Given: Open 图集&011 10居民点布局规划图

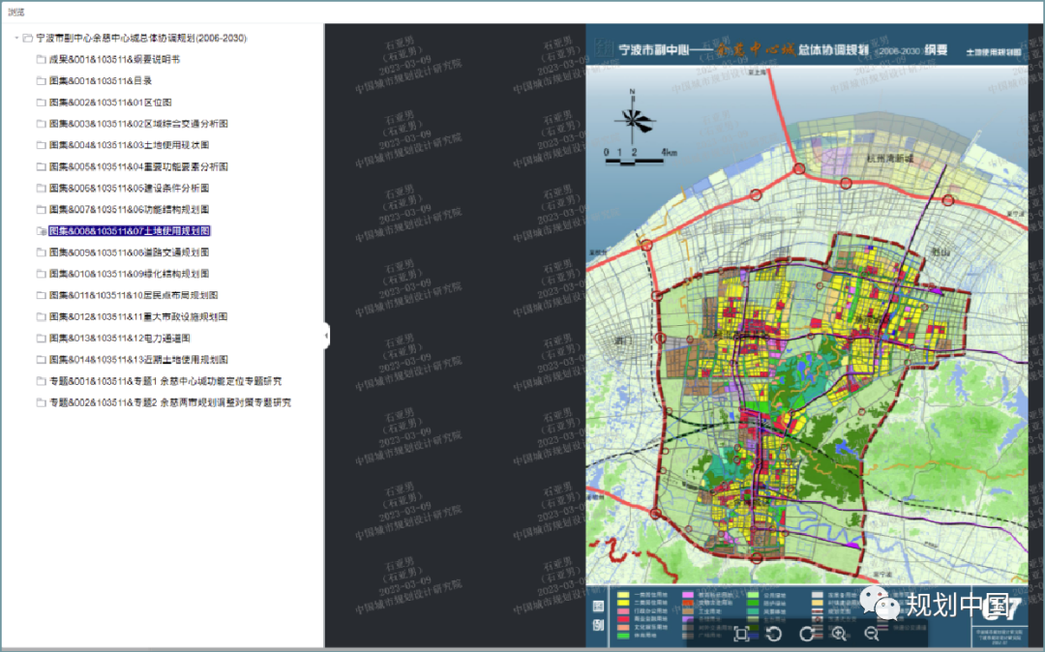Looking at the screenshot, I should (134, 295).
